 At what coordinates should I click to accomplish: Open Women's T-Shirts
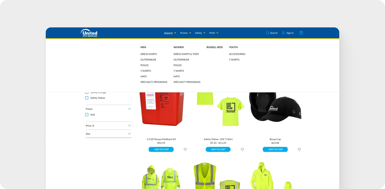[x=179, y=71]
